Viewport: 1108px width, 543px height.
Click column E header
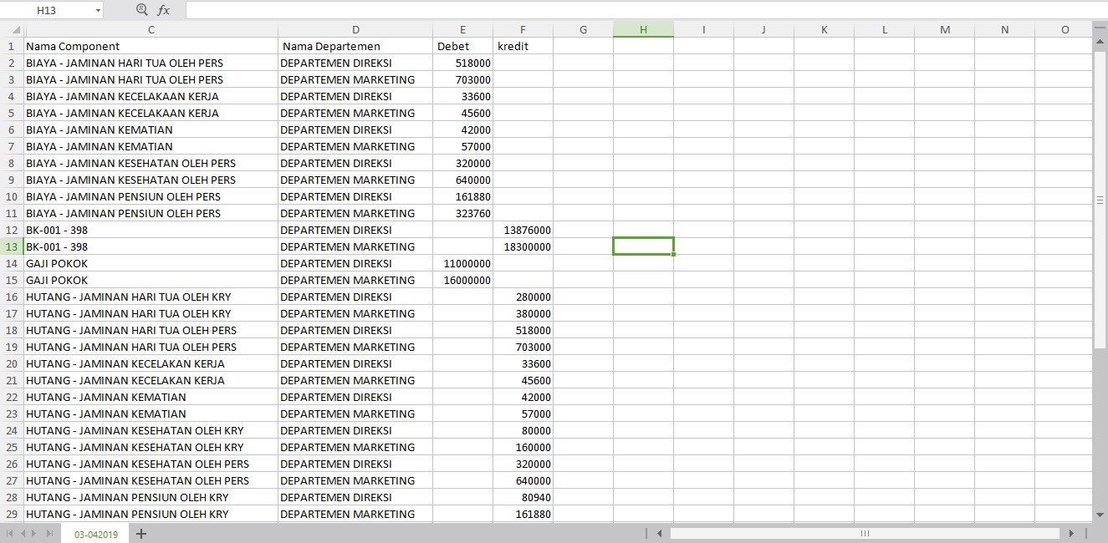(462, 29)
